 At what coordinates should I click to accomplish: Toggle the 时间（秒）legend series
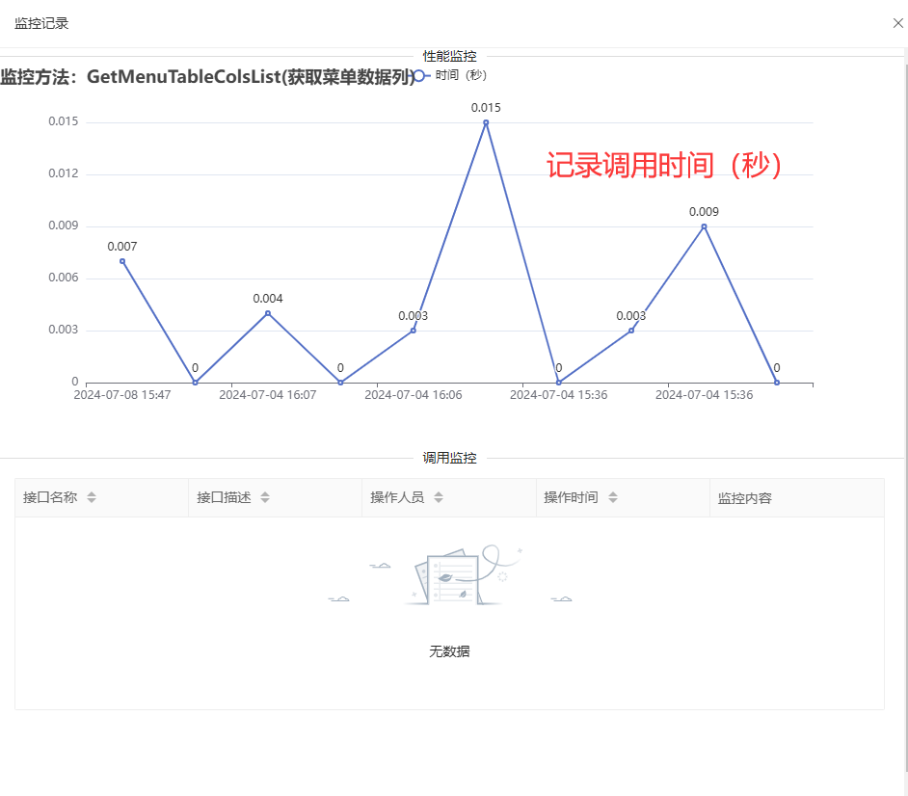point(461,75)
